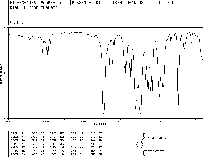
Task: Click transmittance 39 beside peak 1165
Action: 81,137
